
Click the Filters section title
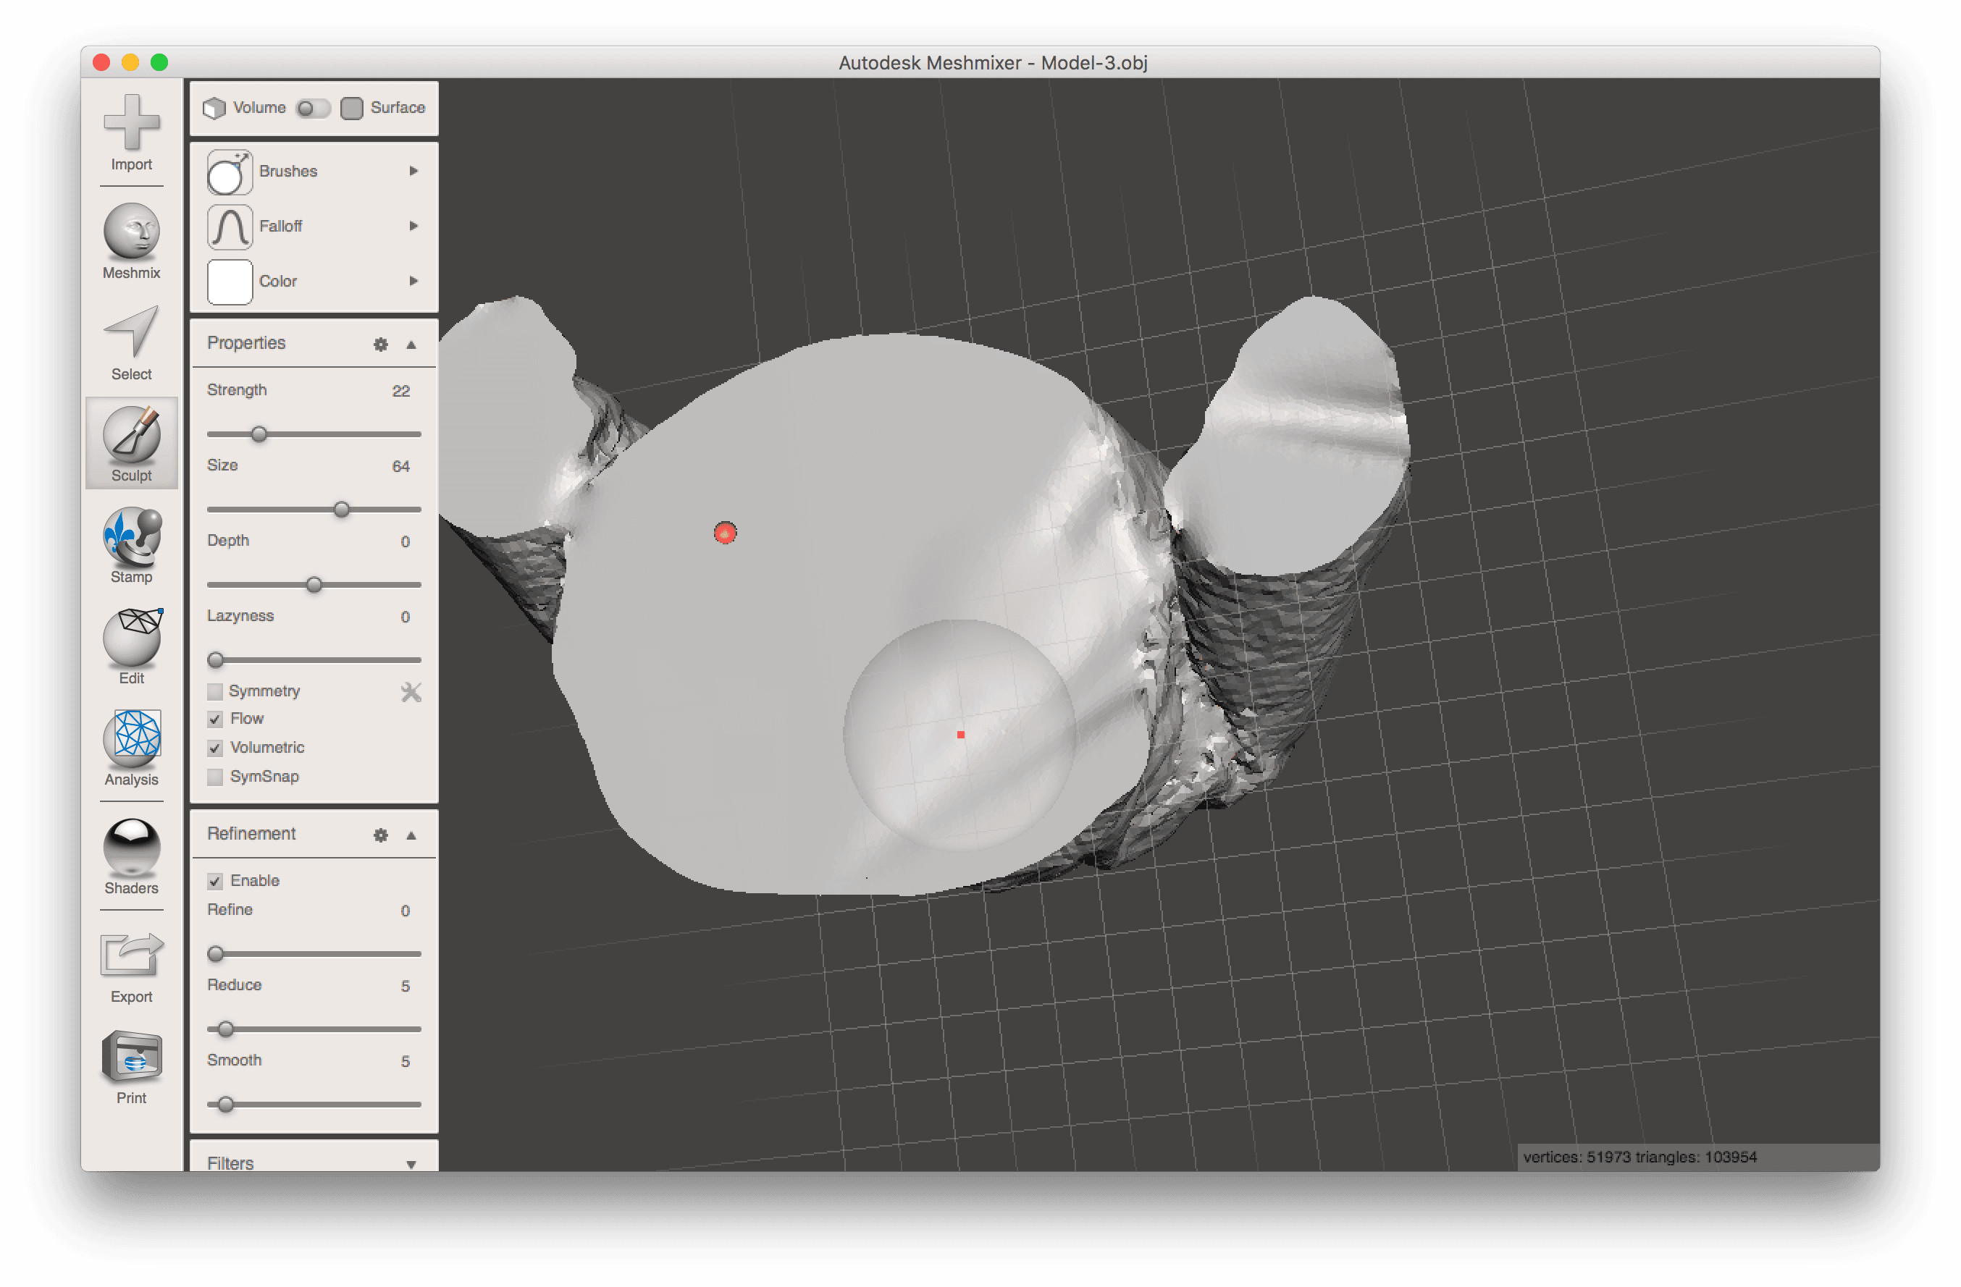(231, 1163)
